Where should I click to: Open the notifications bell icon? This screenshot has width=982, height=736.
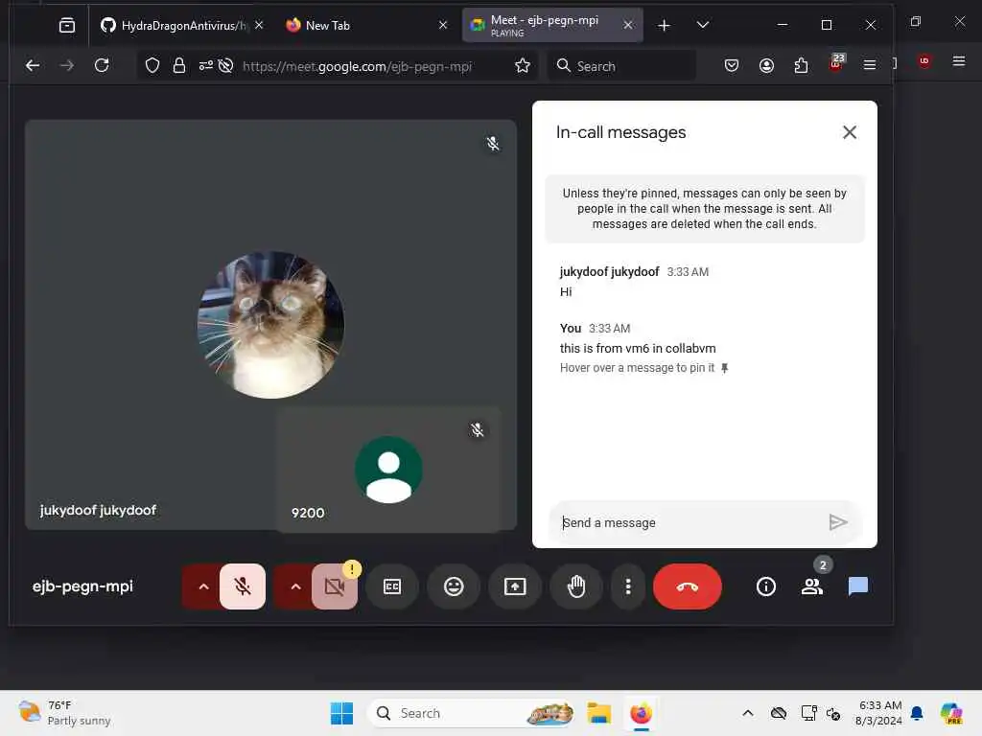point(917,713)
